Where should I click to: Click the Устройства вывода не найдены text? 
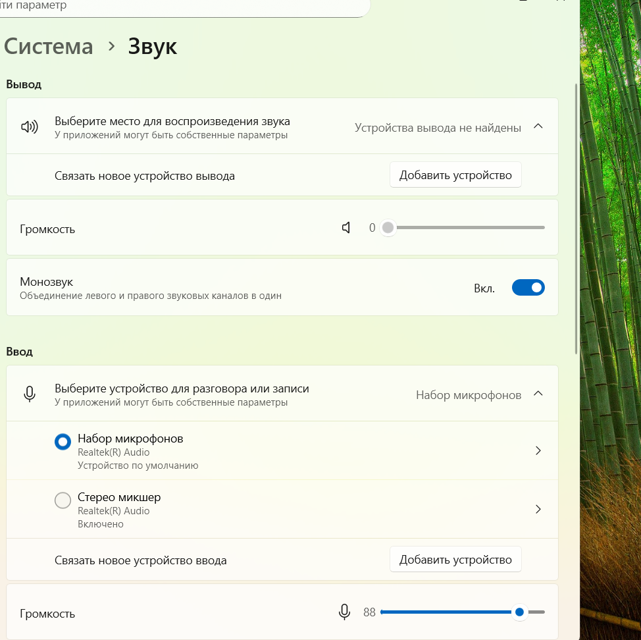pos(438,128)
